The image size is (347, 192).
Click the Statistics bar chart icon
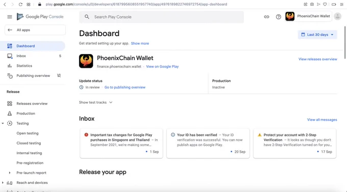[10, 66]
